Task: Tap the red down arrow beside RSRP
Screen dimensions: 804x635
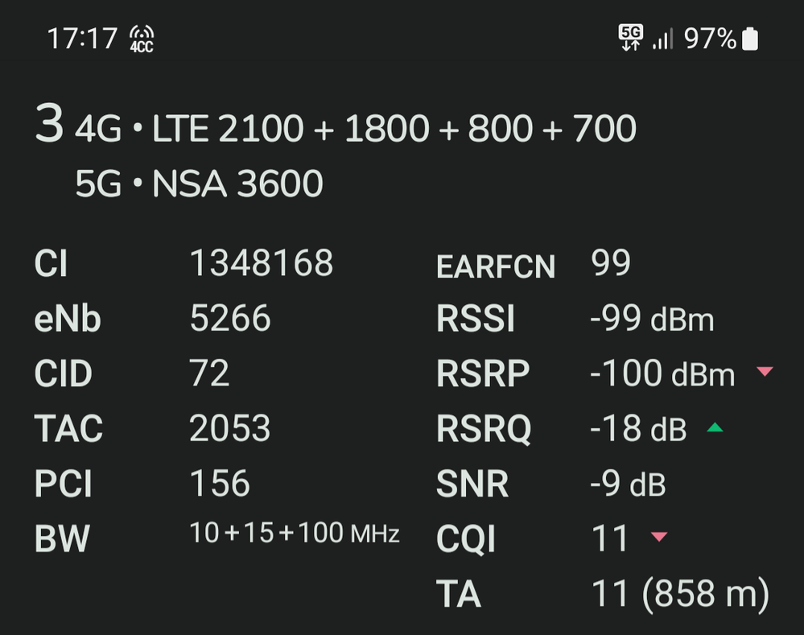Action: coord(765,371)
